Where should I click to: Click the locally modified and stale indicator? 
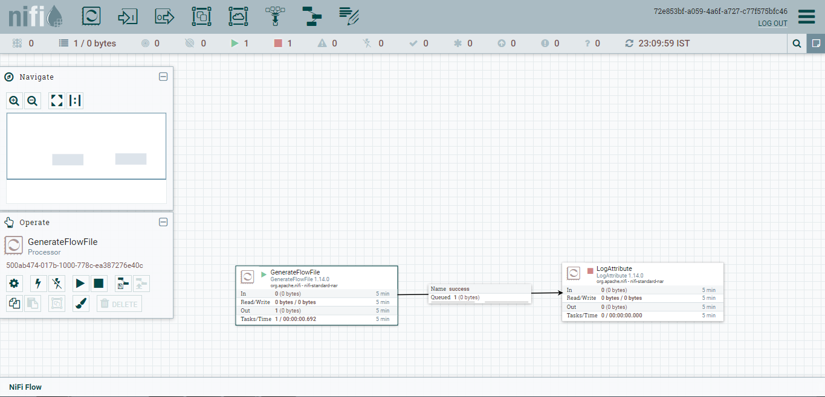click(x=550, y=43)
